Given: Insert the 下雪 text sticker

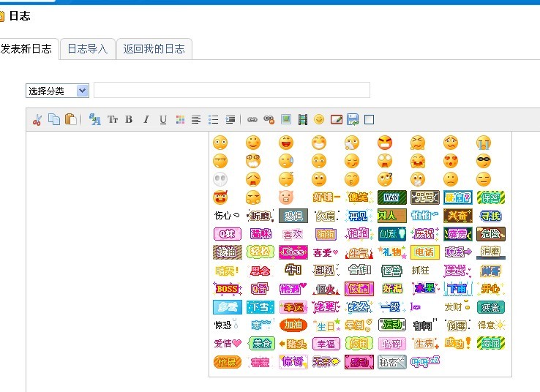Looking at the screenshot, I should tap(260, 307).
